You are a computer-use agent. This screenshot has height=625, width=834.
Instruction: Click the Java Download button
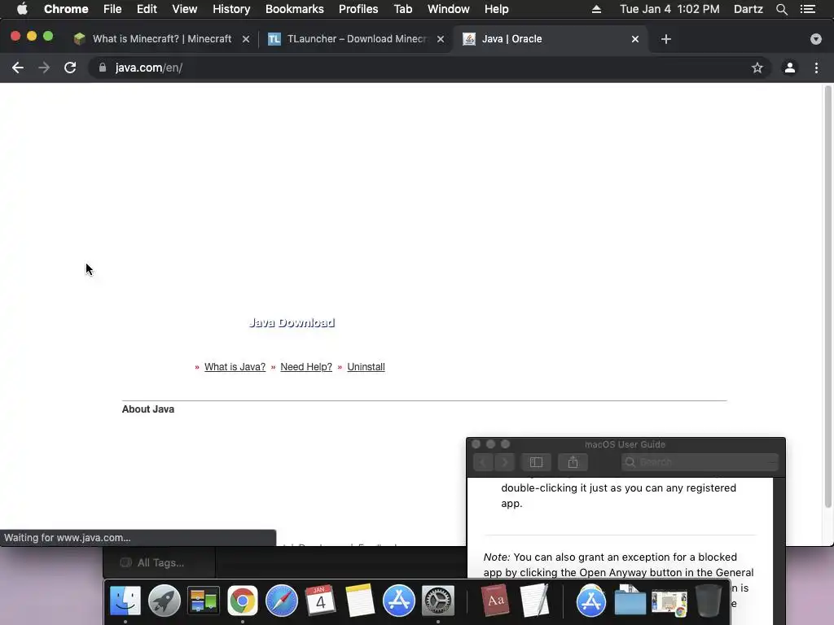[292, 322]
